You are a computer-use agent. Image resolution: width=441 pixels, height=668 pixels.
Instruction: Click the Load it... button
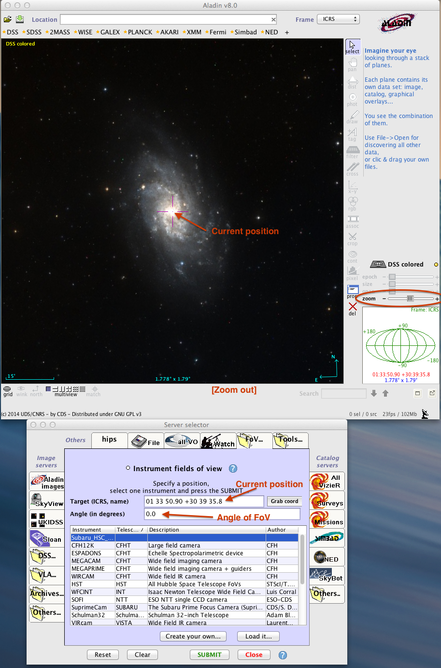(258, 636)
